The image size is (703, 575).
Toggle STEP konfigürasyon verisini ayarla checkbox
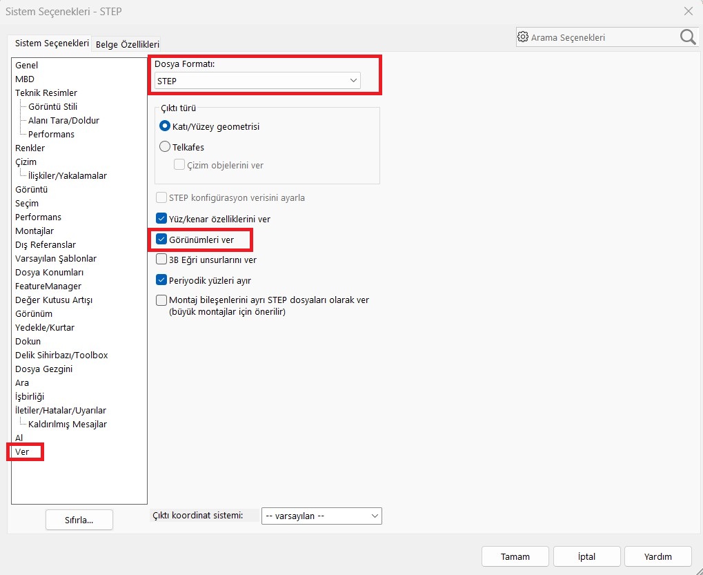point(161,197)
